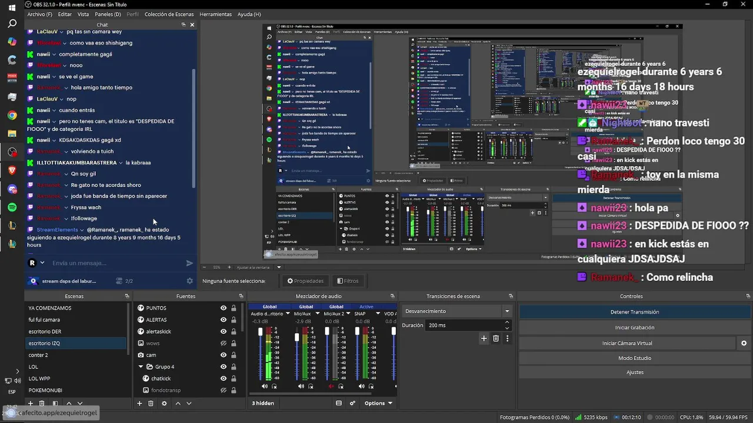Start recording with Iniciar Grabación
753x423 pixels.
[x=635, y=328]
